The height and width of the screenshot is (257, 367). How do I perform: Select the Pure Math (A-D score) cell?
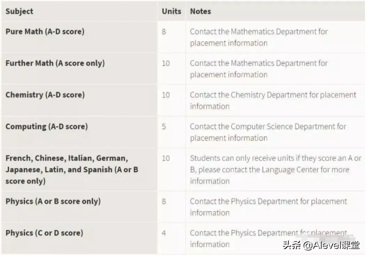tap(45, 31)
